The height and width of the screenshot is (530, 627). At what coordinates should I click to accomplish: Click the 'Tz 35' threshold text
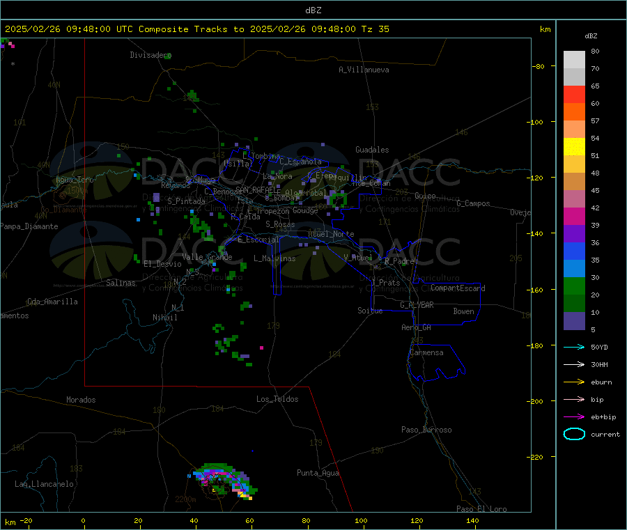pyautogui.click(x=375, y=29)
